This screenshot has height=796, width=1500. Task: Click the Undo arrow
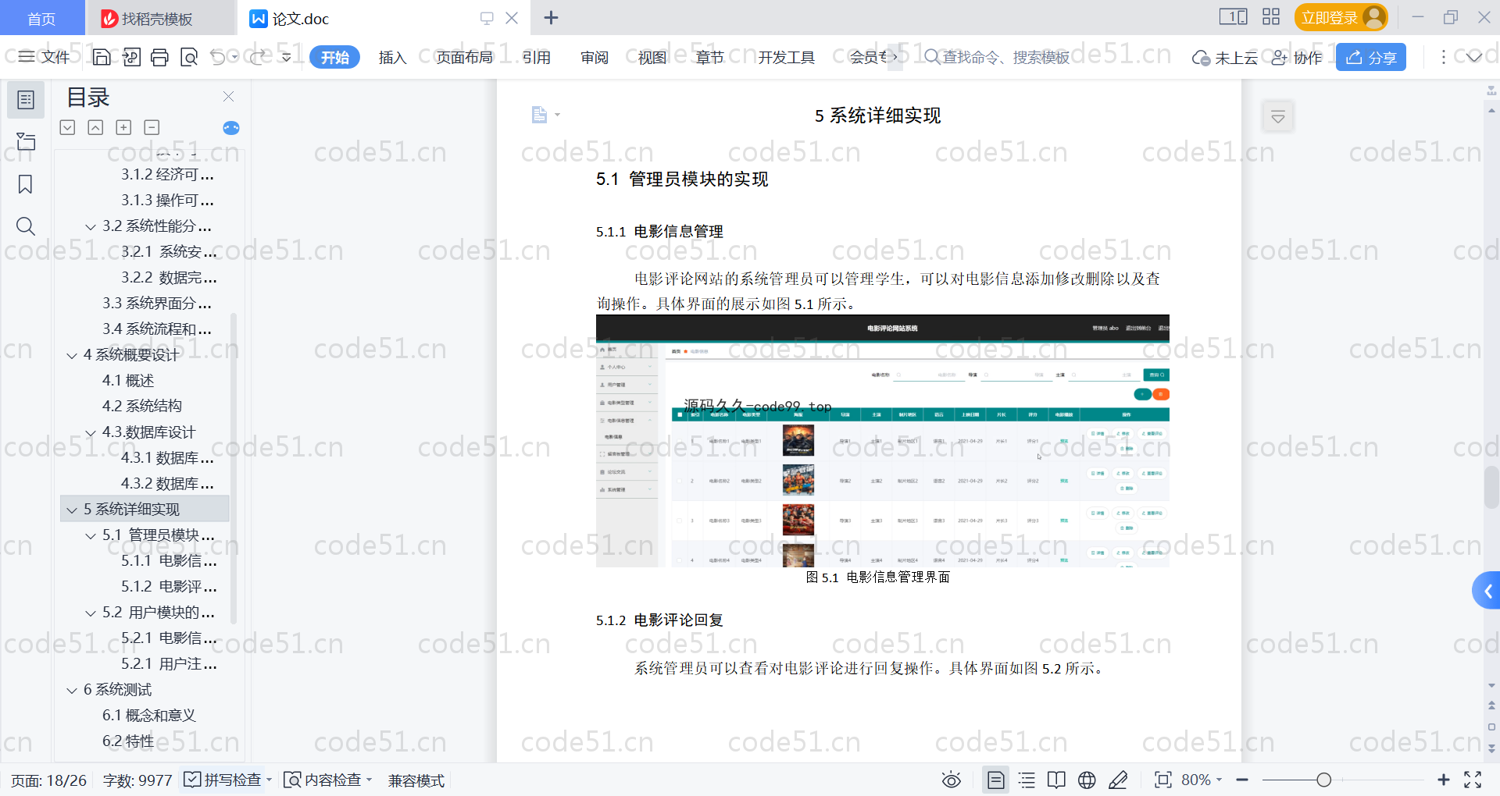click(x=218, y=57)
